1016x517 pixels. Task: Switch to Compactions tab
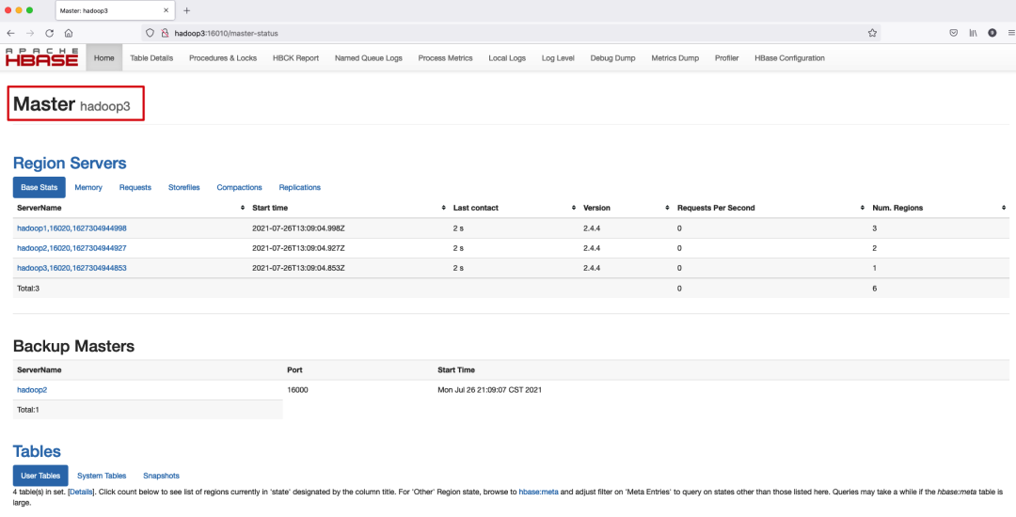point(239,187)
